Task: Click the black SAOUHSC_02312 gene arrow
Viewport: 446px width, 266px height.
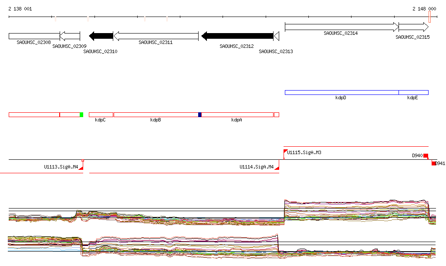Action: pos(237,36)
